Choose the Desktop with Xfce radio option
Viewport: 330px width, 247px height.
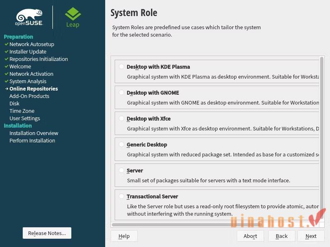121,119
